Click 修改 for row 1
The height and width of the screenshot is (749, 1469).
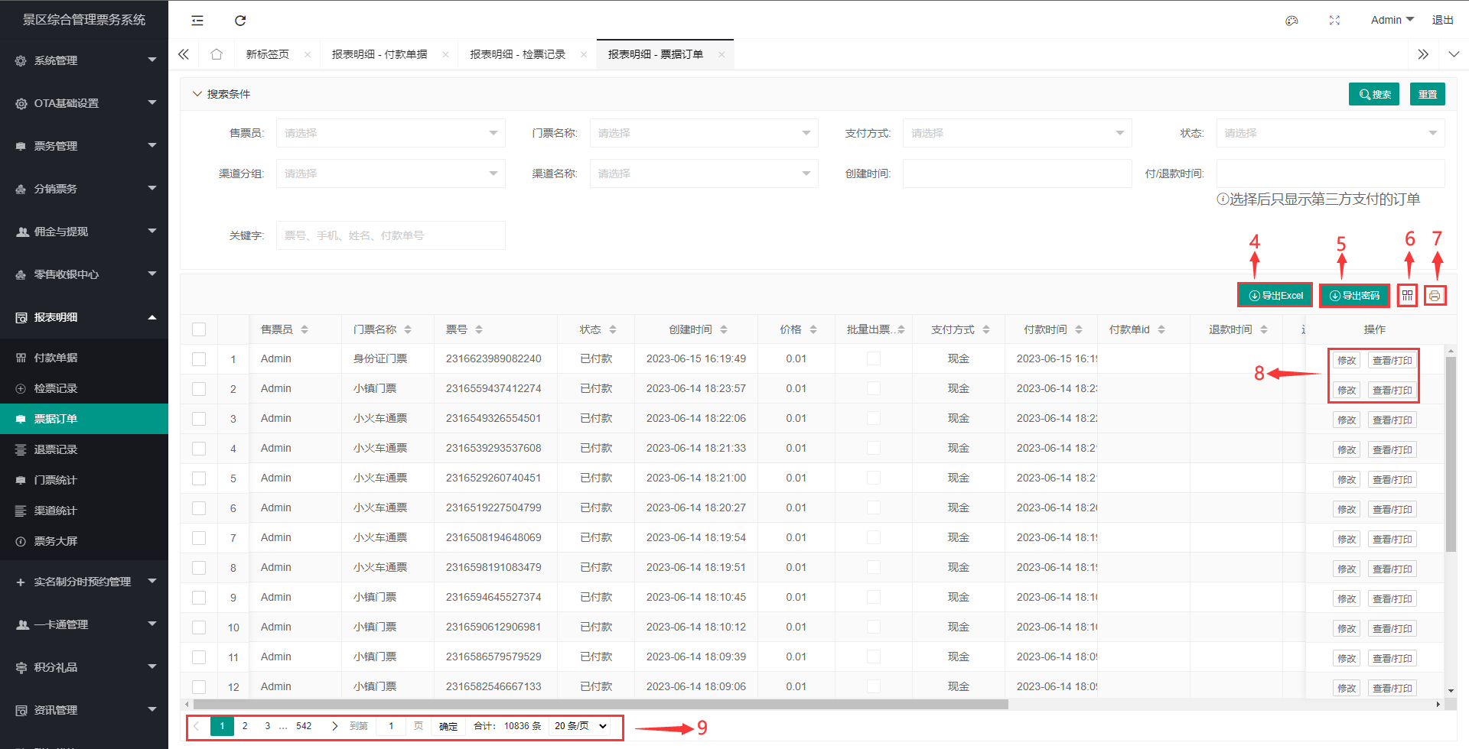click(x=1347, y=360)
